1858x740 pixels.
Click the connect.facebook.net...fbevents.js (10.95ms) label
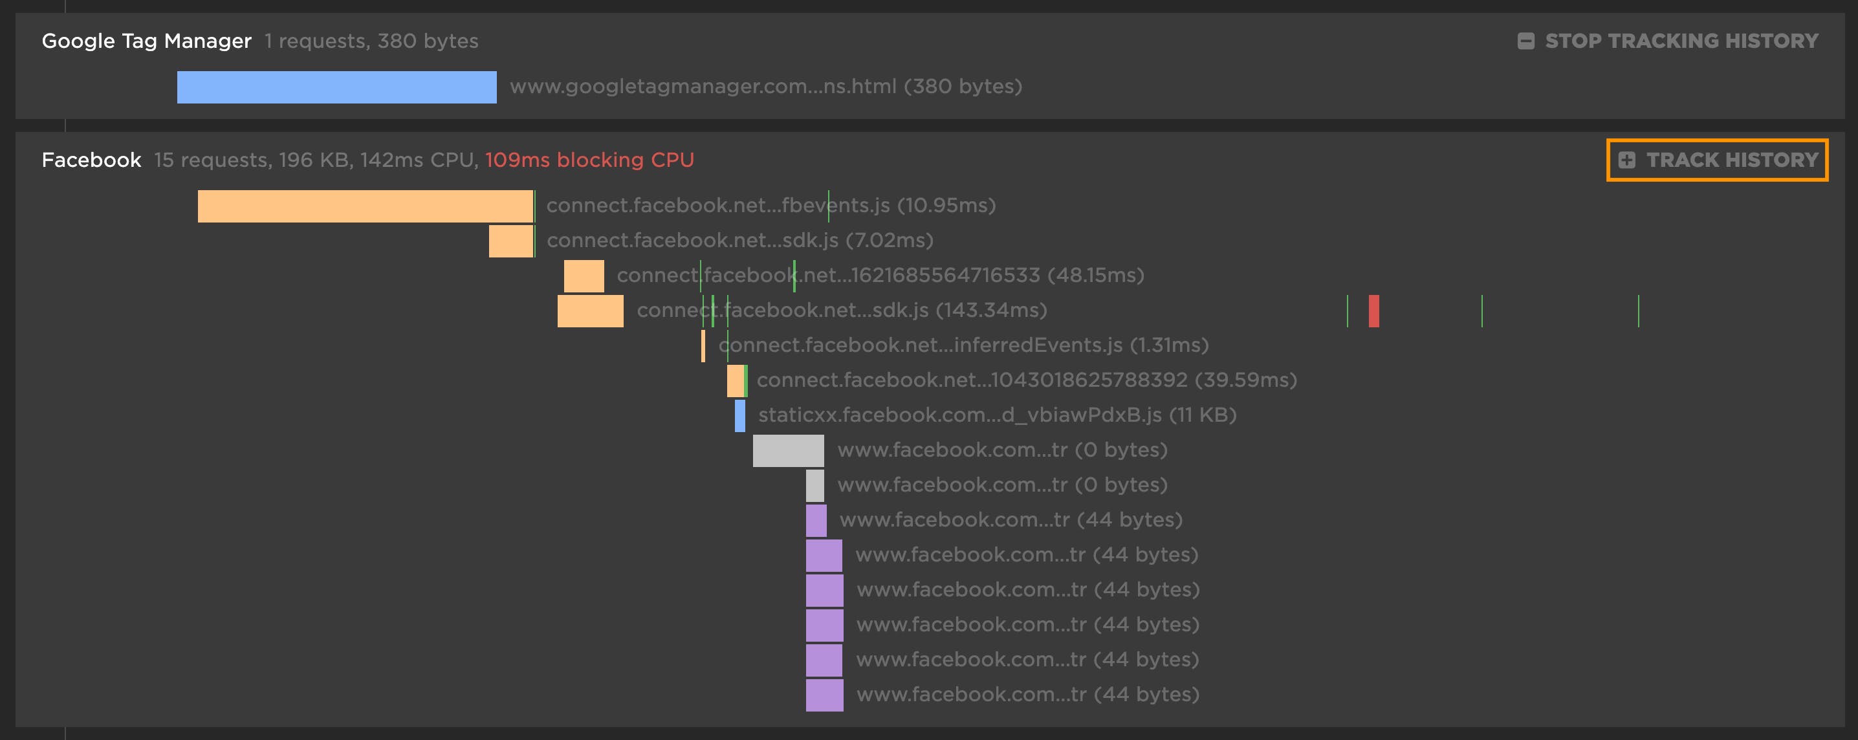(771, 206)
